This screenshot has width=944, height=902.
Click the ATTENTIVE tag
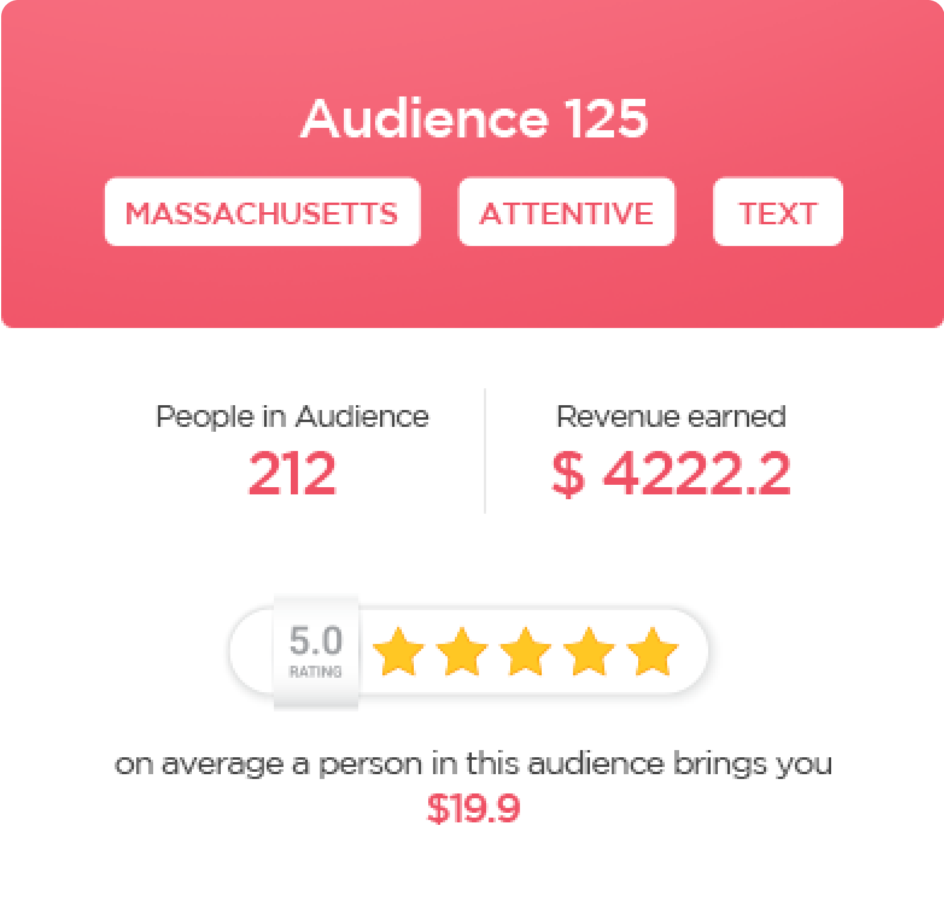tap(566, 212)
